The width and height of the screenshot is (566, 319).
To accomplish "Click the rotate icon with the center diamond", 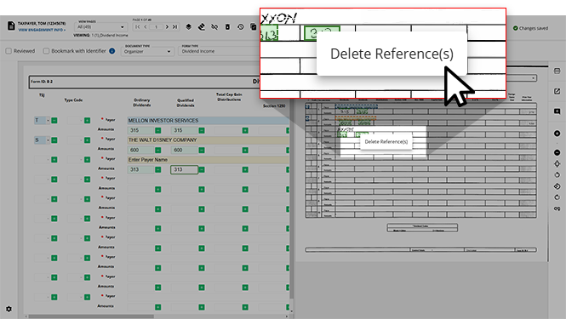I will click(557, 186).
